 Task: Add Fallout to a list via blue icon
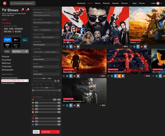click(x=138, y=47)
